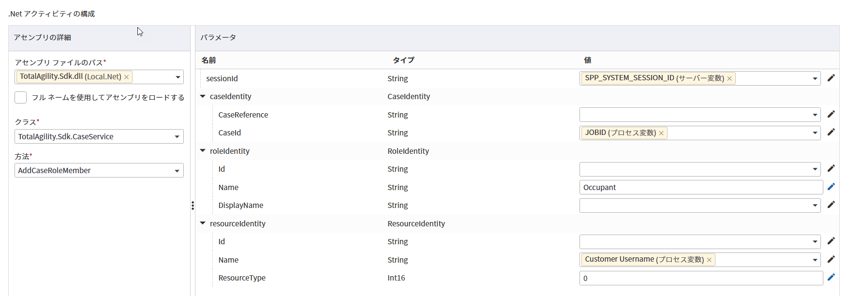The image size is (848, 296).
Task: Click the edit pencil beside CaseReference value
Action: pyautogui.click(x=831, y=114)
